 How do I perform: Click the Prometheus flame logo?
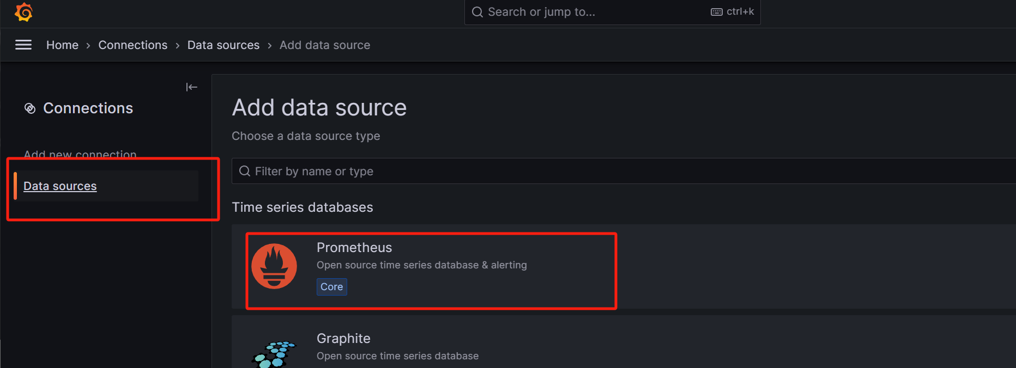point(274,266)
